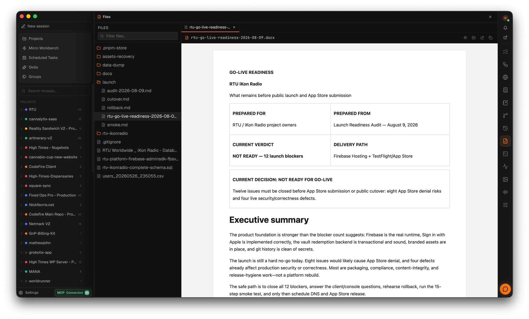The width and height of the screenshot is (529, 319).
Task: Click the user avatar N
Action: [505, 18]
